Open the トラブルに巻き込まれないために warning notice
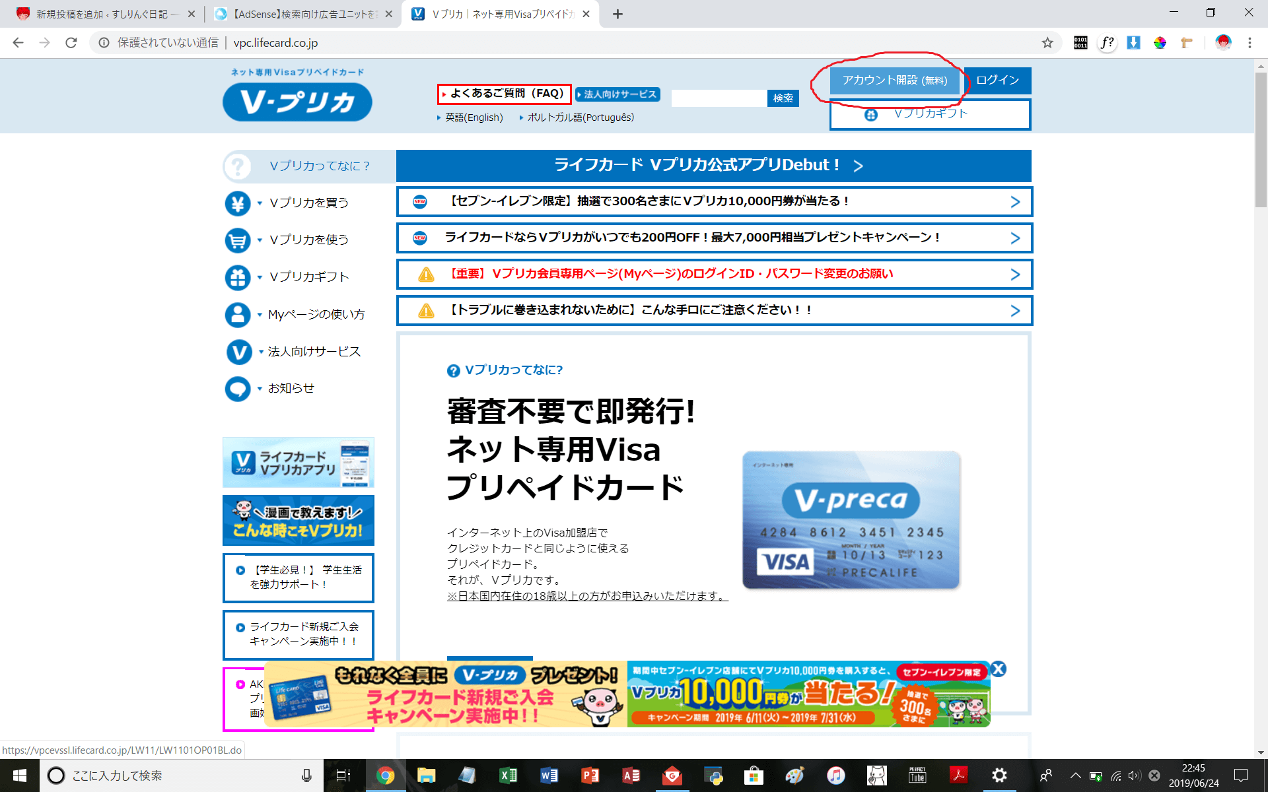1268x792 pixels. tap(714, 310)
